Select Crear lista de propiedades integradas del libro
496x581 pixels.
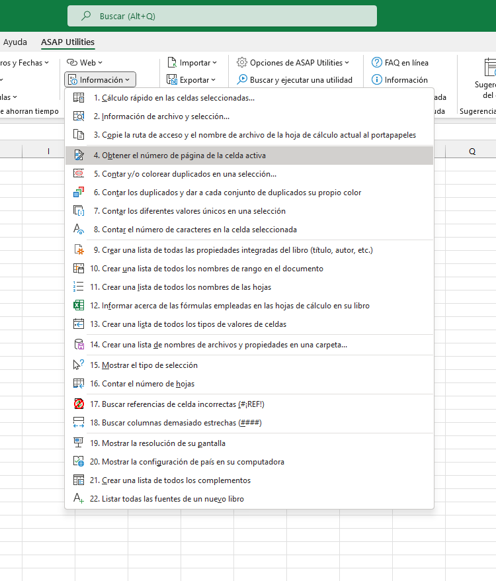pyautogui.click(x=249, y=249)
